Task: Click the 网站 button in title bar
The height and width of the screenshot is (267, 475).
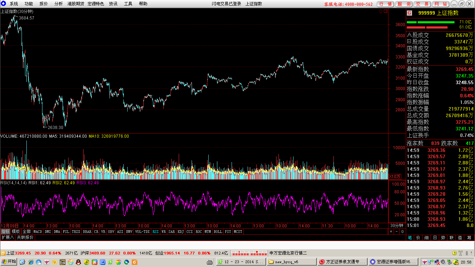Action: tap(441, 4)
